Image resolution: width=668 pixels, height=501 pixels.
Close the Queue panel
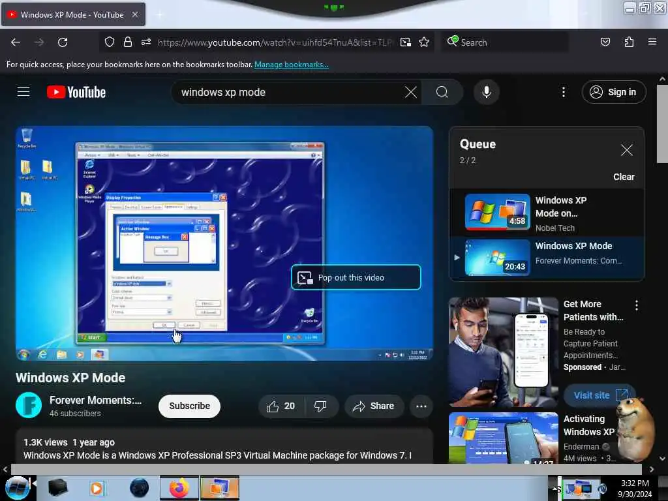coord(626,150)
